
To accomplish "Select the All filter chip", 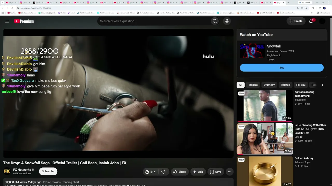I will (240, 85).
